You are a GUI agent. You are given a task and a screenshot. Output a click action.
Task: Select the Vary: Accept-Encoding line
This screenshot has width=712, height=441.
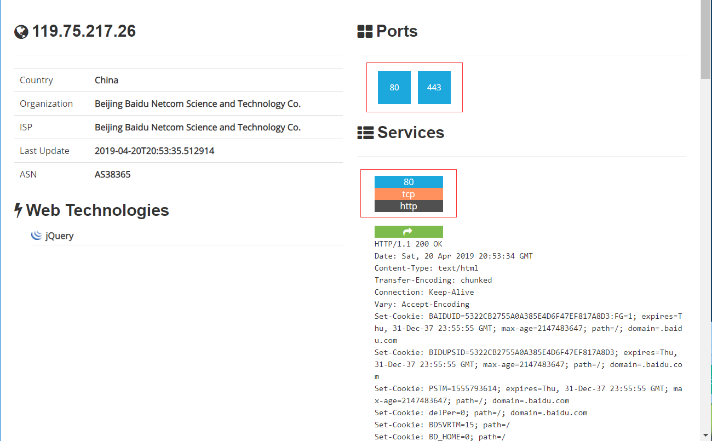pyautogui.click(x=422, y=304)
